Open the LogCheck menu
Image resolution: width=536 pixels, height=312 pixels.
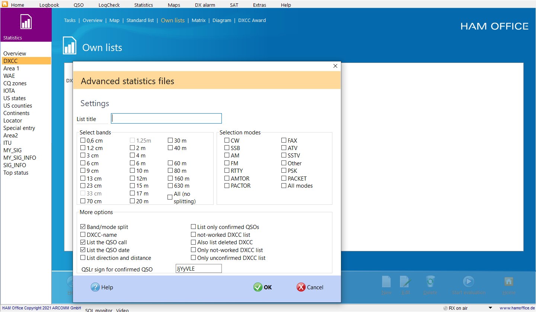pyautogui.click(x=109, y=5)
